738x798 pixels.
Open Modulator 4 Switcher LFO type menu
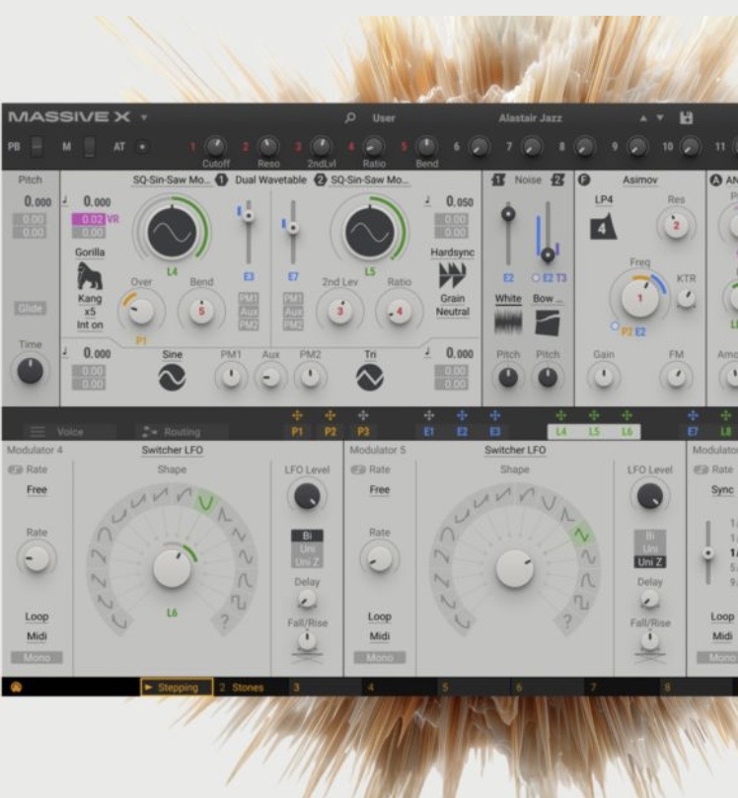tap(172, 450)
